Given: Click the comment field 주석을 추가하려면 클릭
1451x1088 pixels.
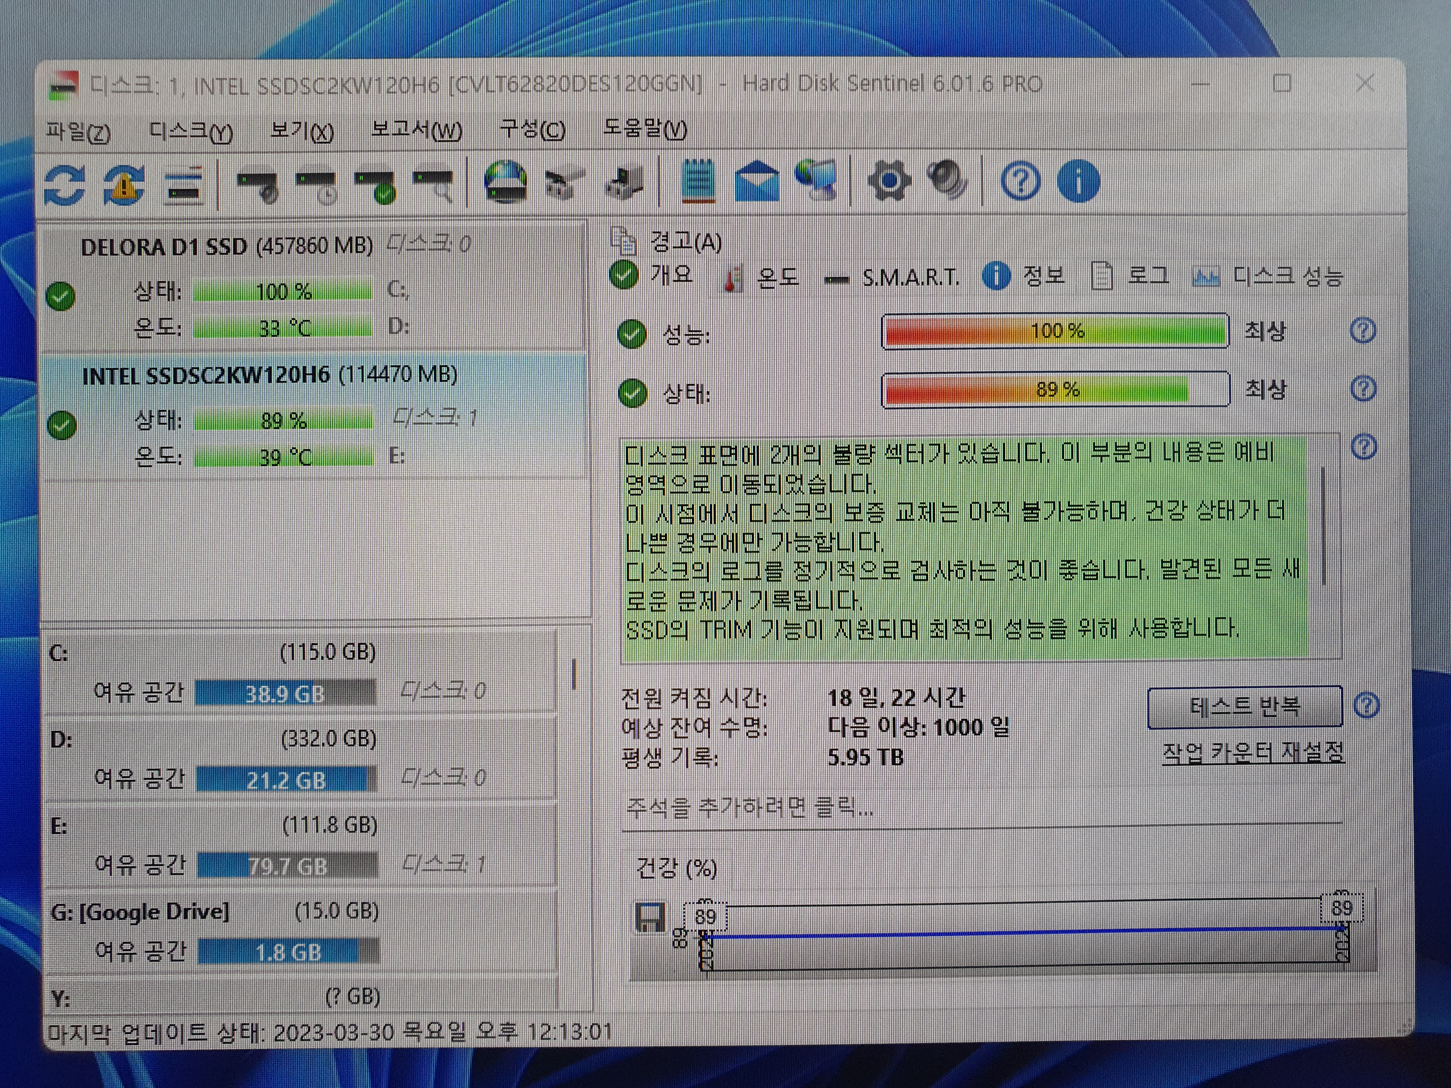Looking at the screenshot, I should point(750,807).
